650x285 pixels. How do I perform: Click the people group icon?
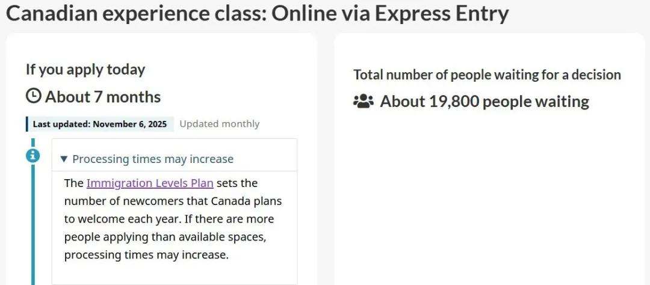pos(363,101)
